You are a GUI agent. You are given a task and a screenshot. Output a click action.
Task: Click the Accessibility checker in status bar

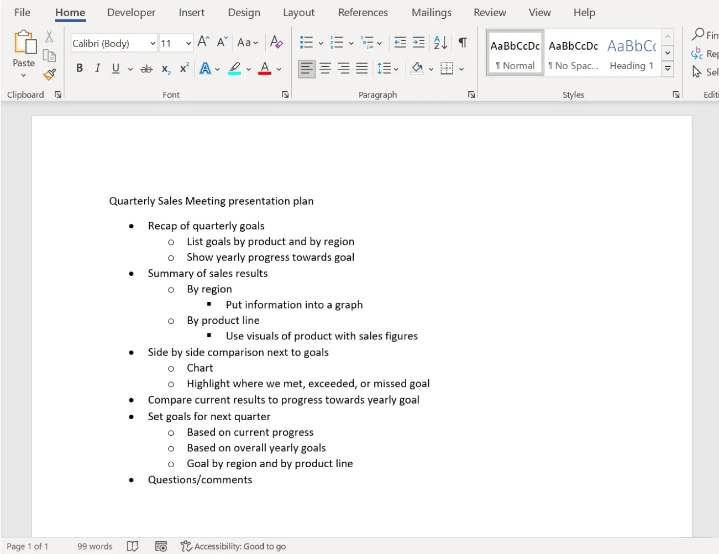pos(234,546)
